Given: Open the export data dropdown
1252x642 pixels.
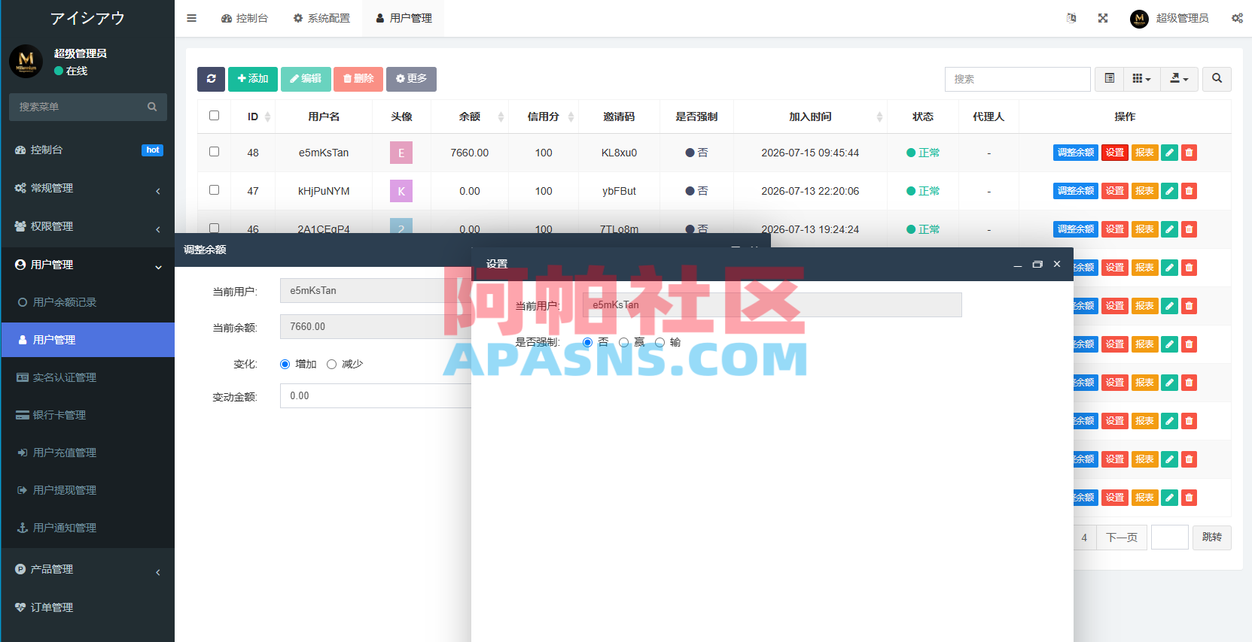Looking at the screenshot, I should click(x=1179, y=79).
